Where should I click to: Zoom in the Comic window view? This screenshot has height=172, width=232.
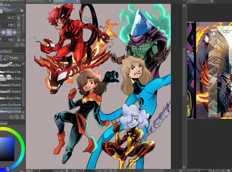(223, 171)
